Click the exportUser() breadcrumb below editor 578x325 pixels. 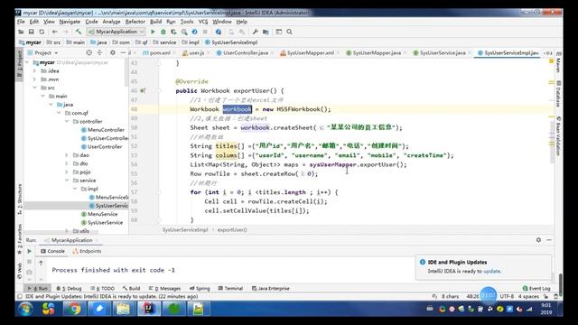[x=232, y=230]
